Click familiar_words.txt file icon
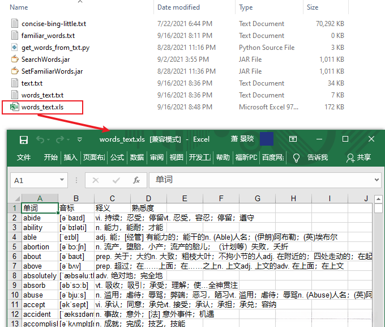Screen dimensions: 385x327 (15, 35)
